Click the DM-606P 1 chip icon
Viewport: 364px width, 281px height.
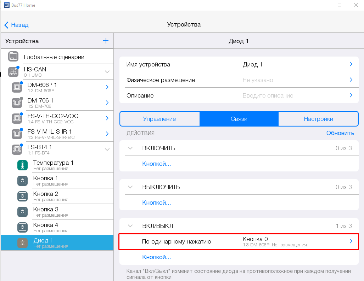tap(16, 87)
